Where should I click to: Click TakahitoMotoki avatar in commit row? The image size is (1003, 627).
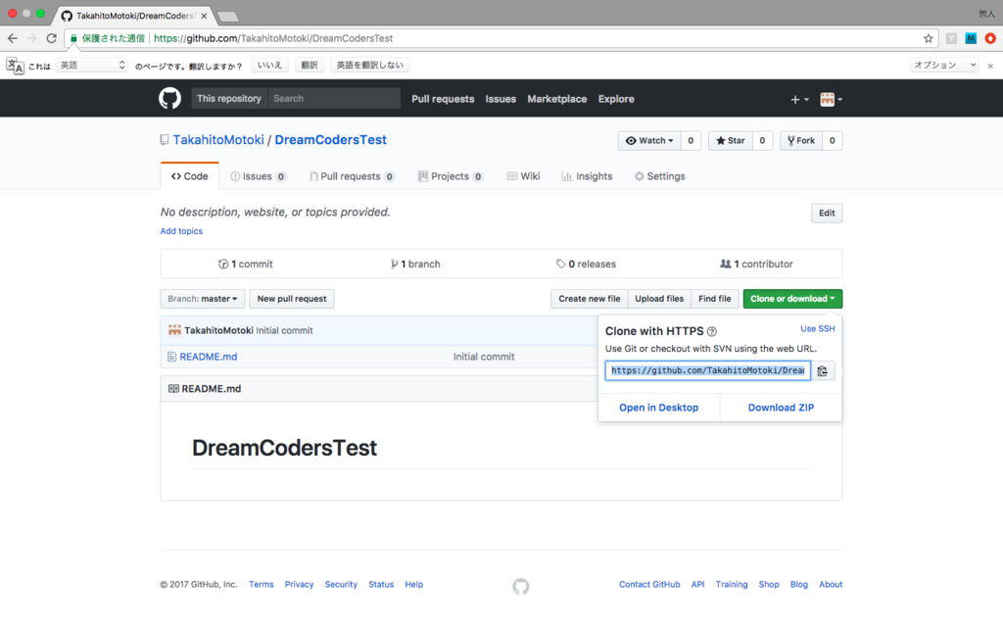[x=174, y=330]
